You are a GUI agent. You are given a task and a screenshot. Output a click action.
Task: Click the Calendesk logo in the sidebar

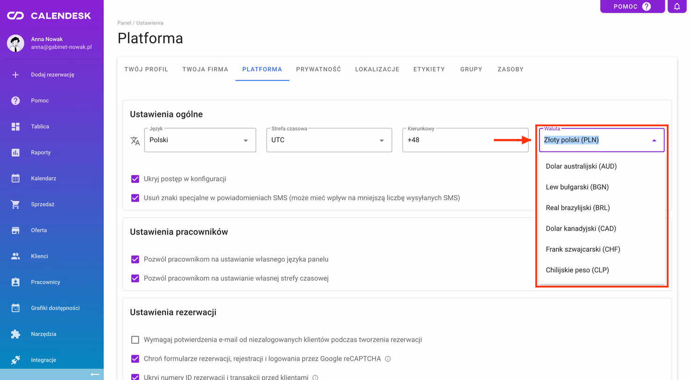tap(49, 15)
